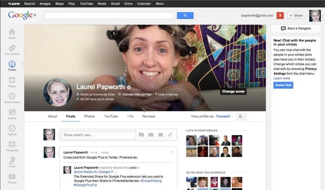Open News in the top bar
The width and height of the screenshot is (325, 190).
point(102,4)
